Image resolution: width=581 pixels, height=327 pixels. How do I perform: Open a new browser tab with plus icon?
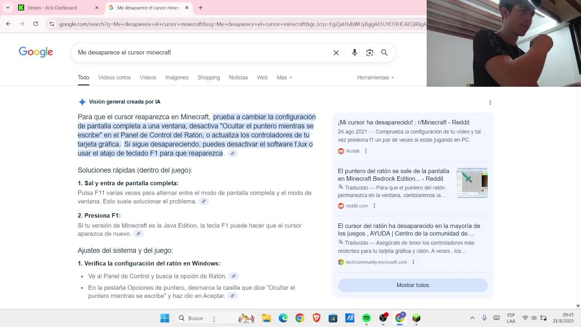201,8
